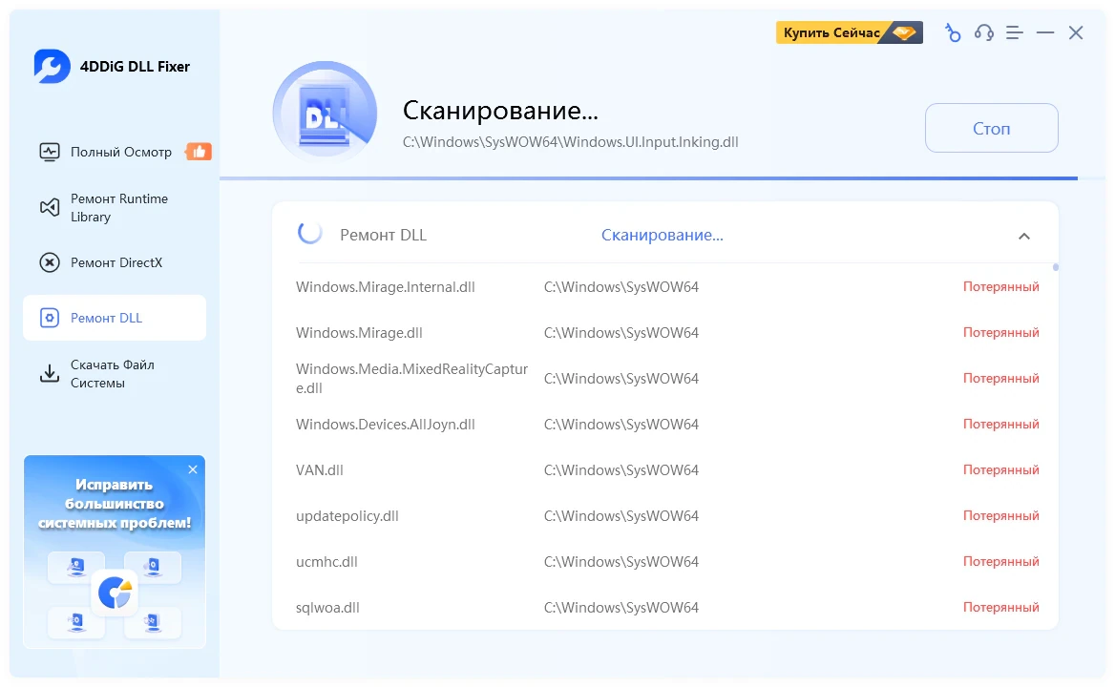The image size is (1115, 687).
Task: Click the Ремонт Runtime Library icon
Action: pos(49,207)
